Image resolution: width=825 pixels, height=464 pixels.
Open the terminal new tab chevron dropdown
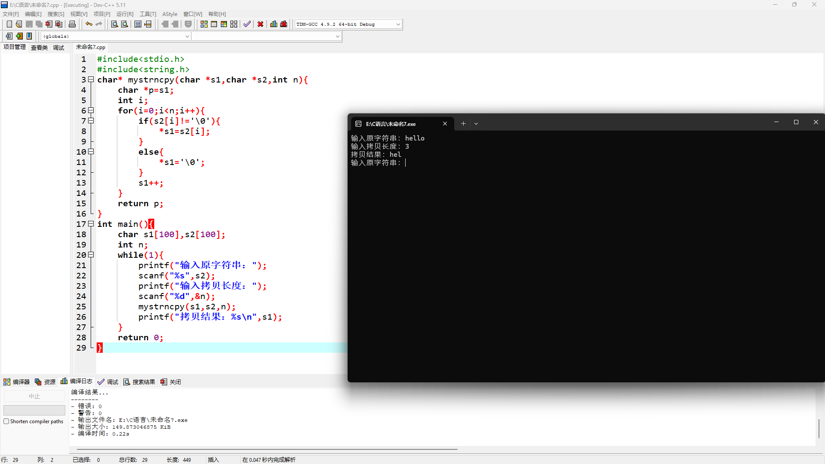point(476,124)
